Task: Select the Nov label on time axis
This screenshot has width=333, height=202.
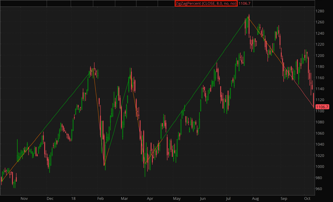Action: 24,199
